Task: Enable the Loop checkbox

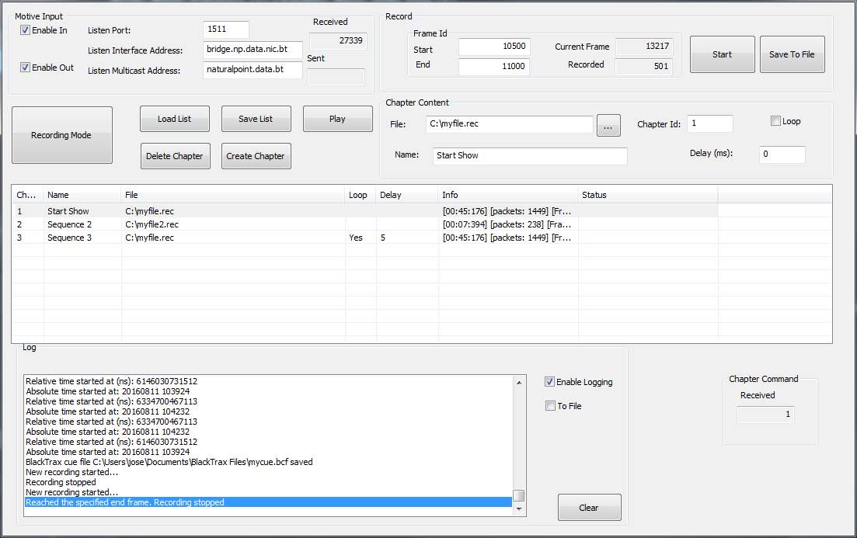Action: (x=775, y=121)
